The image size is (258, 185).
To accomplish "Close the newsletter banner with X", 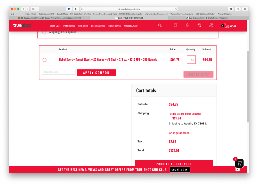I will click(x=238, y=170).
